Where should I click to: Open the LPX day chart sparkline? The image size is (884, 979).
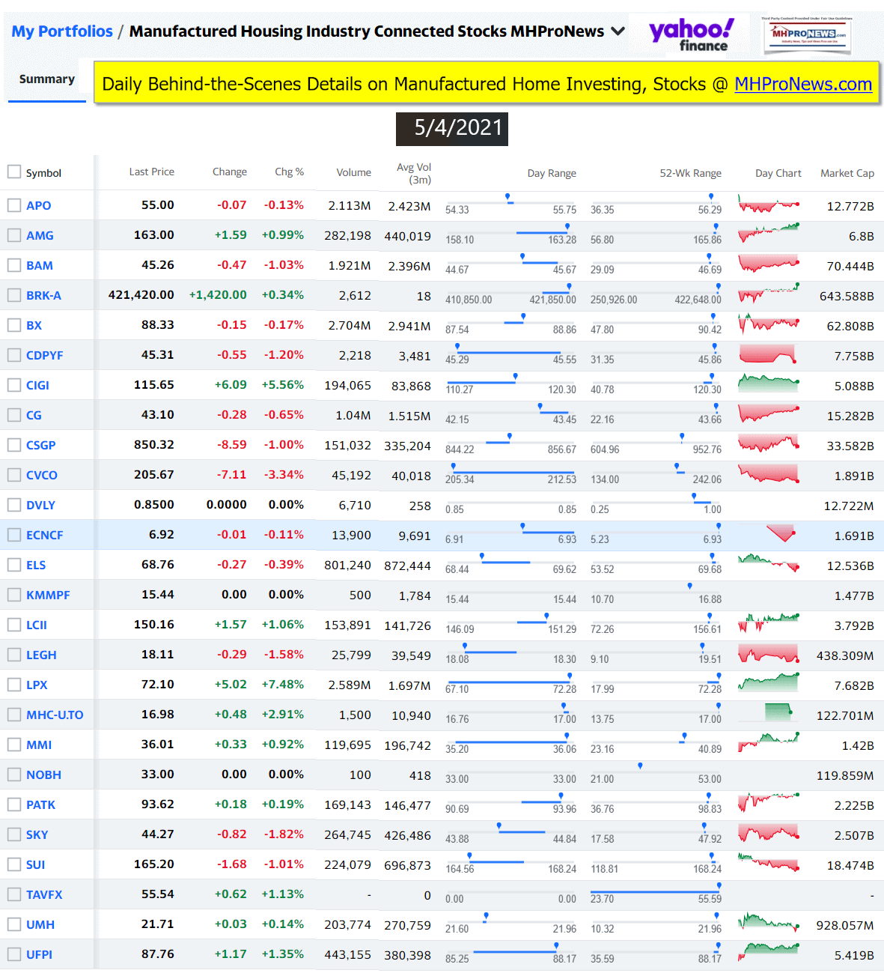768,682
